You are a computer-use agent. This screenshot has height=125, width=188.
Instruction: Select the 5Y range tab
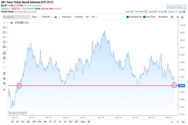[x=65, y=122]
